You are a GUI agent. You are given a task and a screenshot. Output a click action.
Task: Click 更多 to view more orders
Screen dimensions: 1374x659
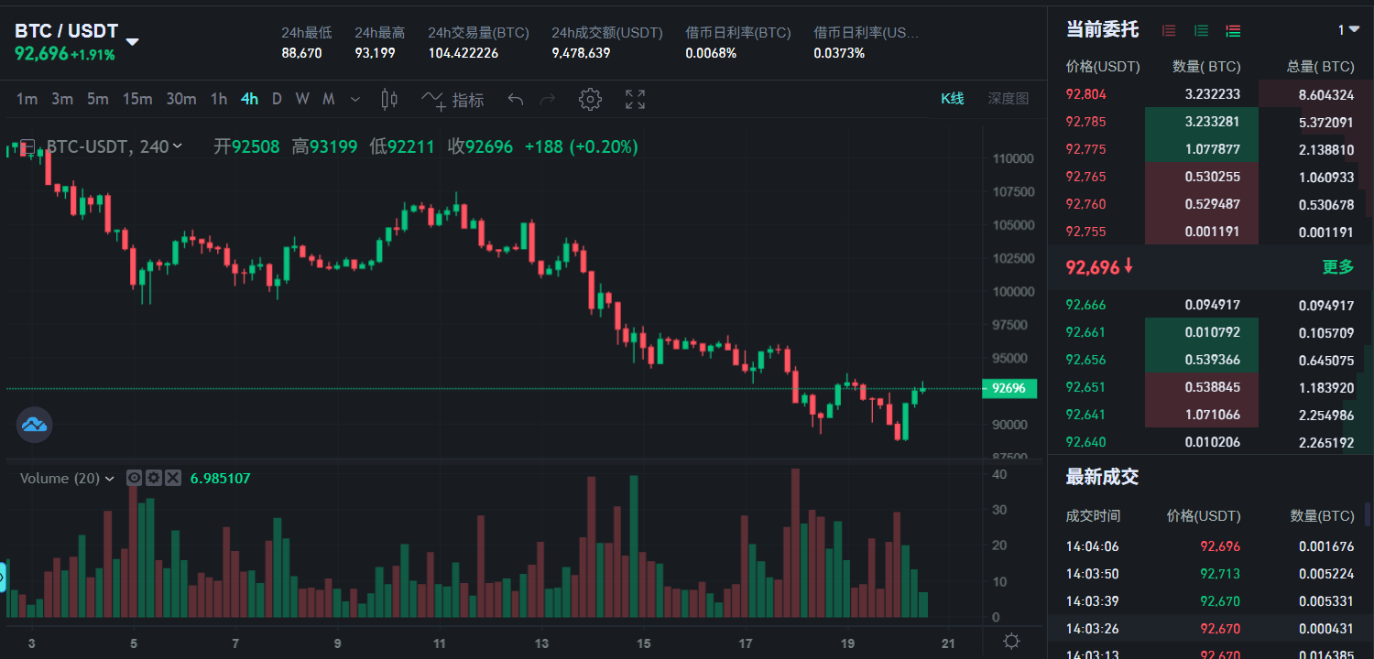point(1337,267)
